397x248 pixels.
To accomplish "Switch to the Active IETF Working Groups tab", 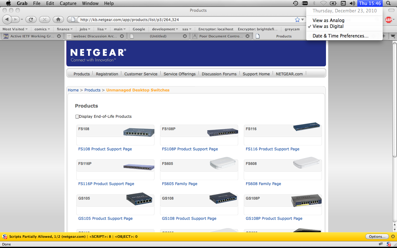I will point(32,36).
